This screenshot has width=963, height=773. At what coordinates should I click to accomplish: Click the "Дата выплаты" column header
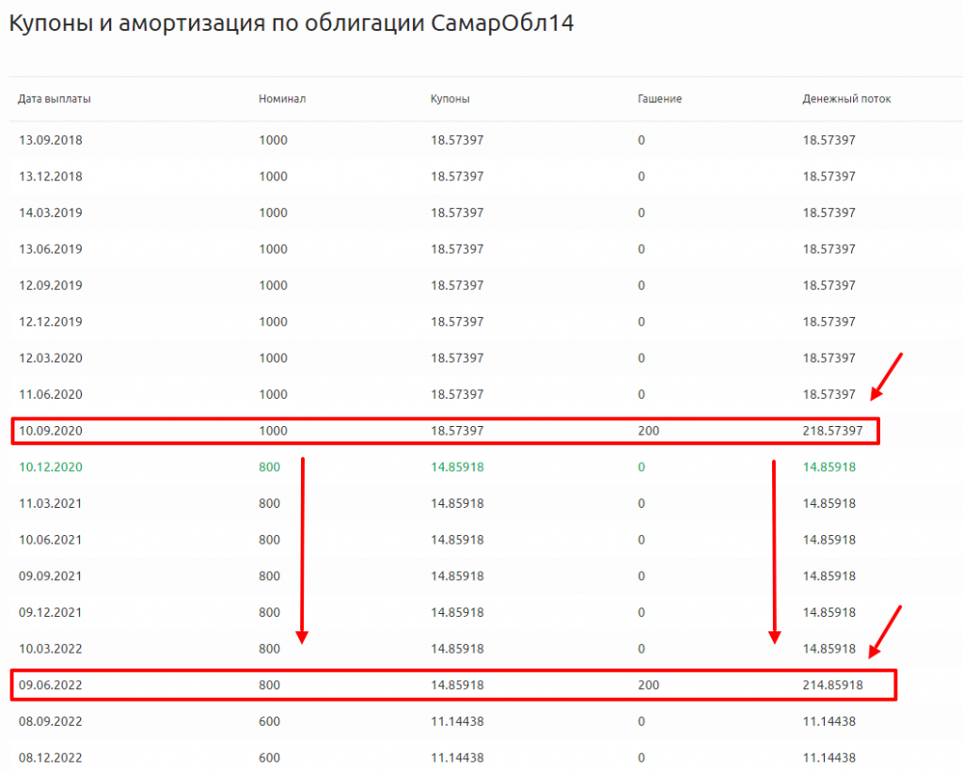tap(55, 99)
